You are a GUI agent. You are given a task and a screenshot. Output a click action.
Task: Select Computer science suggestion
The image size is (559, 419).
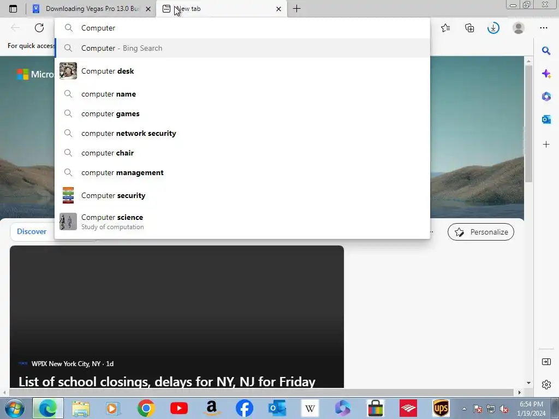point(242,222)
